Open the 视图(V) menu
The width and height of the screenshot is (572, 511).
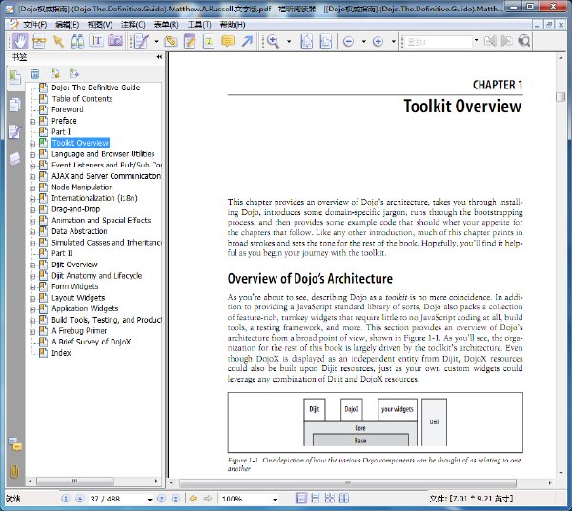coord(100,25)
